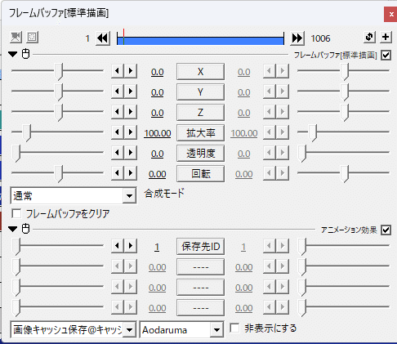This screenshot has width=397, height=344.
Task: Click the mouse icon in the アニメーション効果 section header
Action: click(x=25, y=229)
